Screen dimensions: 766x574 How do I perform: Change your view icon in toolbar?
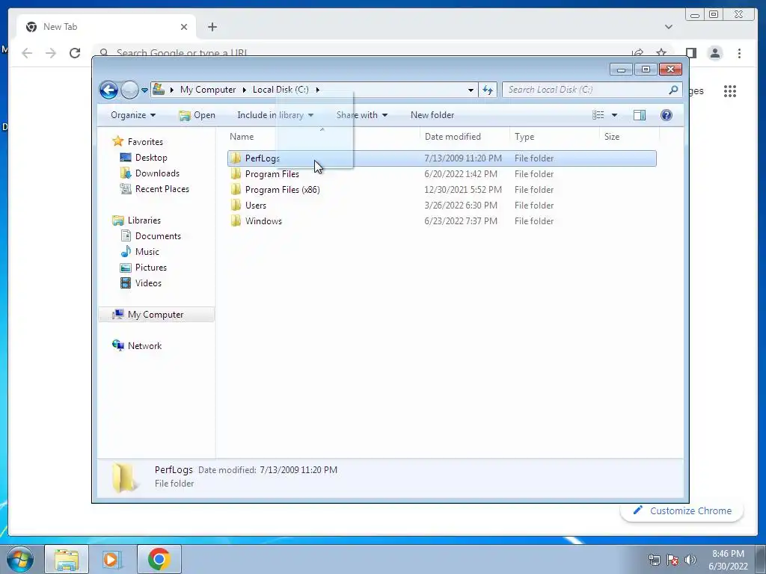(598, 115)
